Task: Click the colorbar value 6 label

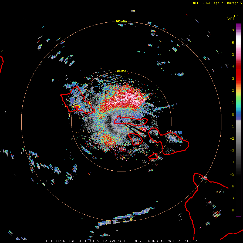Action: tap(233, 42)
